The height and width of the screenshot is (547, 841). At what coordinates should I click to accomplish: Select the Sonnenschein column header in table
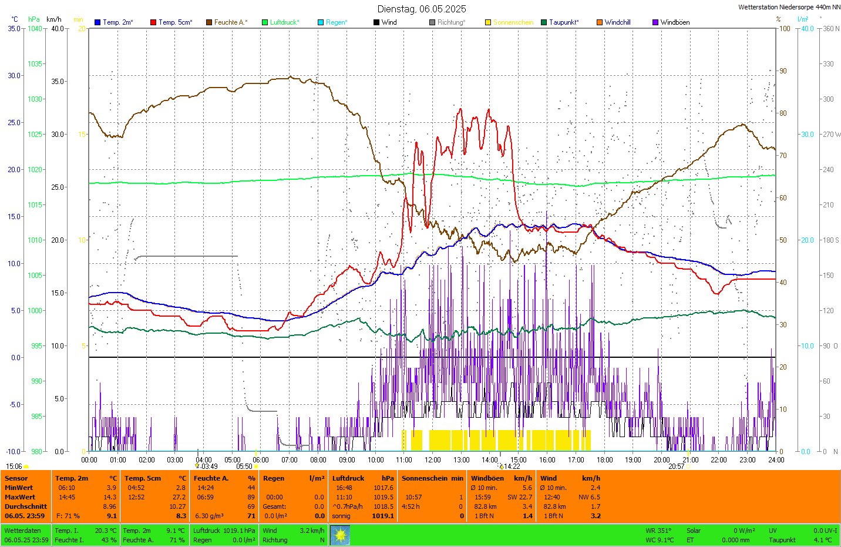coord(426,478)
